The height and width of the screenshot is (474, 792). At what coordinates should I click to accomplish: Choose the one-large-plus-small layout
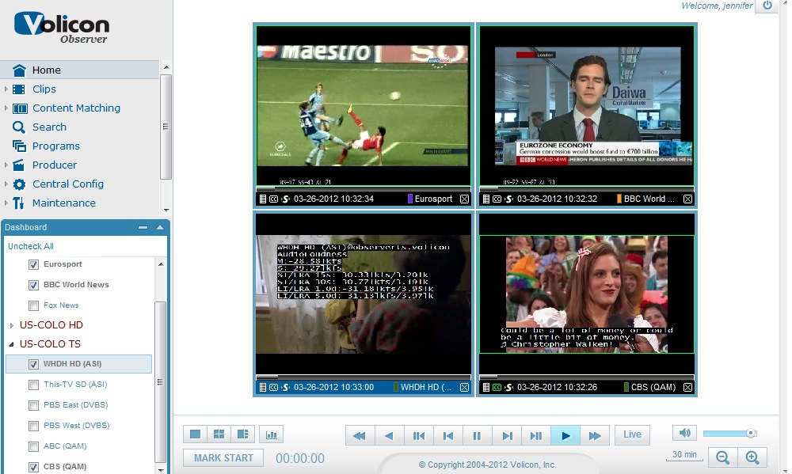(242, 434)
